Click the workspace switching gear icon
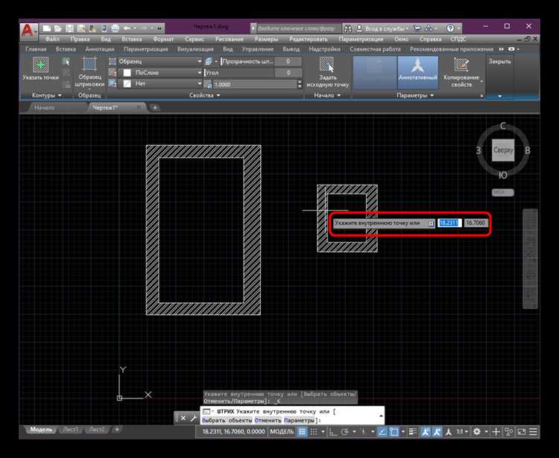Viewport: 559px width, 458px height. coord(477,432)
